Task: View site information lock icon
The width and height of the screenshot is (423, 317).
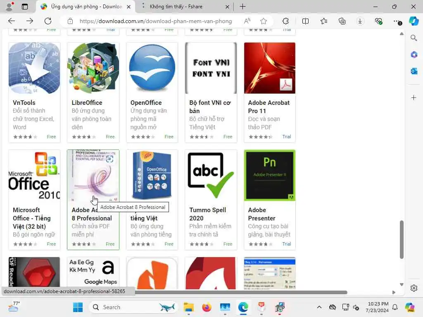Action: tap(70, 21)
